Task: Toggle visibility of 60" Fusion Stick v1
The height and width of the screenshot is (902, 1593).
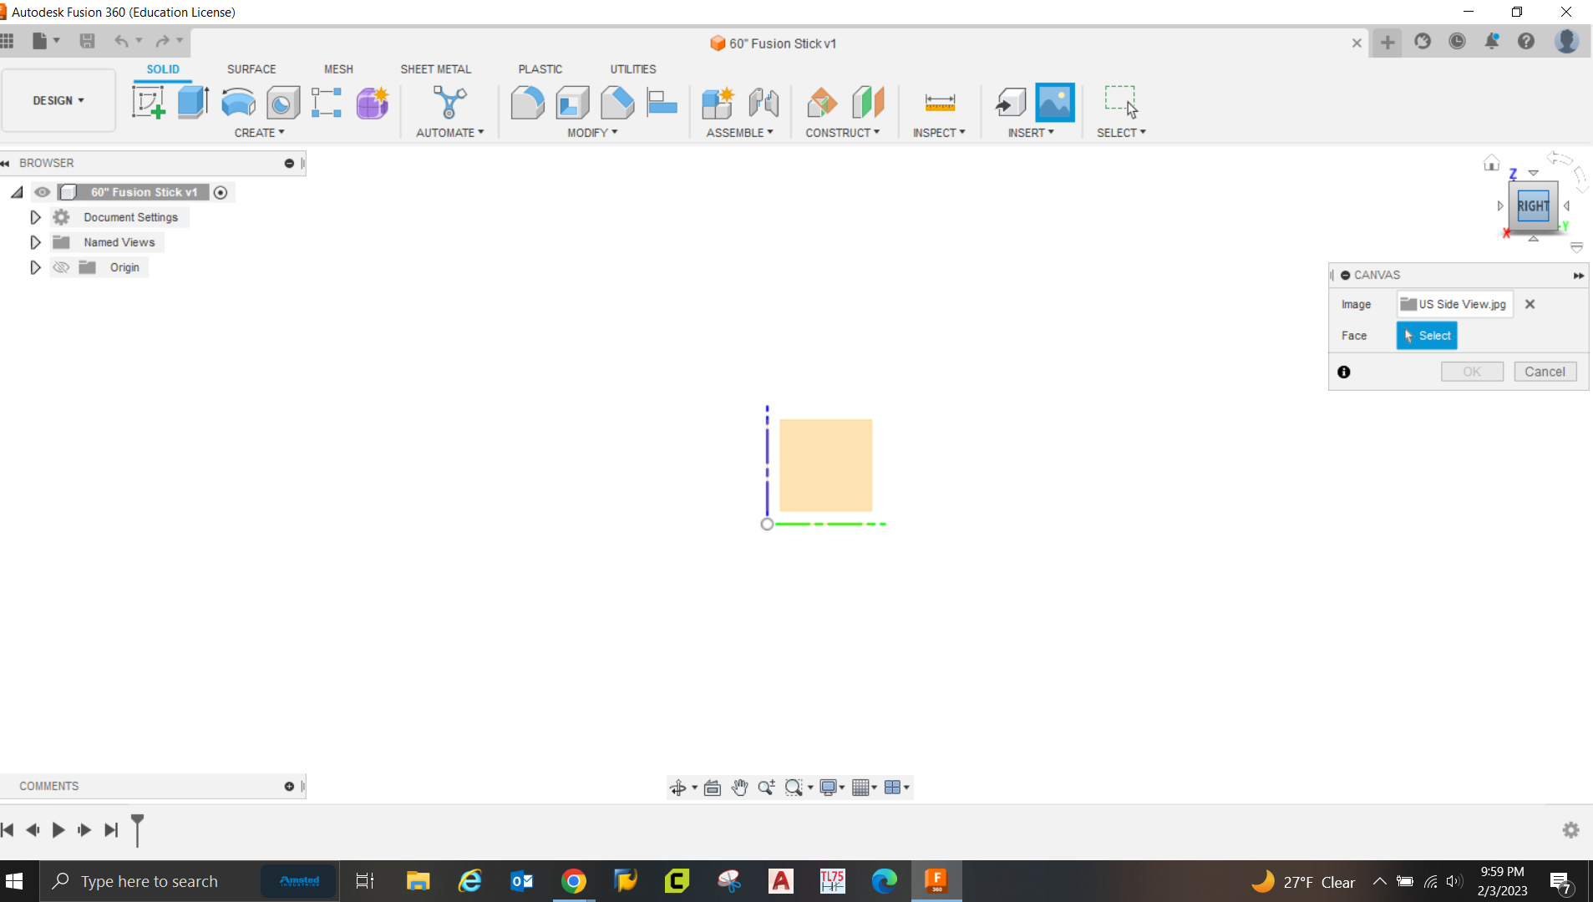Action: [42, 191]
